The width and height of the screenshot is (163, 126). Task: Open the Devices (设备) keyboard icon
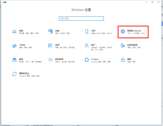click(51, 31)
